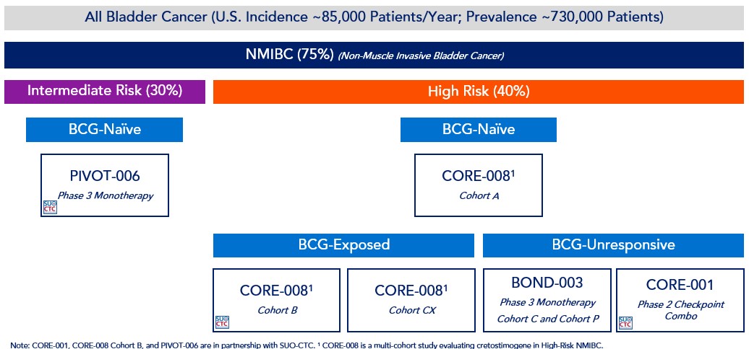
Task: Click the SUO-CTC logo in CORE-001 box
Action: 625,322
